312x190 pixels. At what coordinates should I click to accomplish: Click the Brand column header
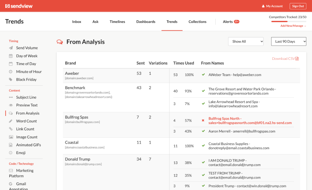[70, 63]
